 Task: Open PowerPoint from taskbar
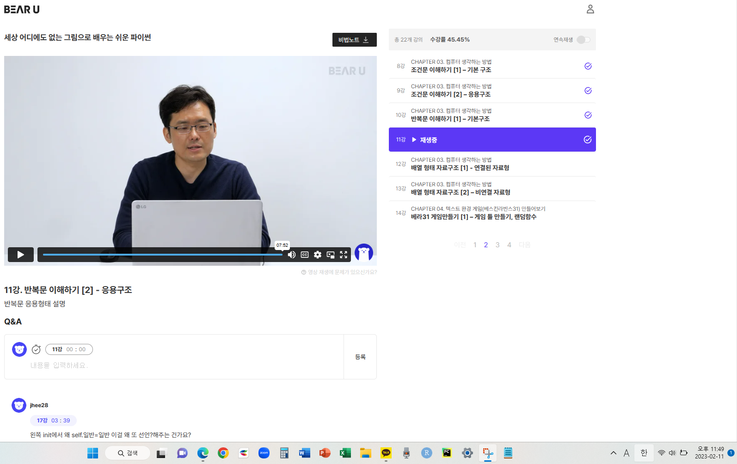(325, 453)
